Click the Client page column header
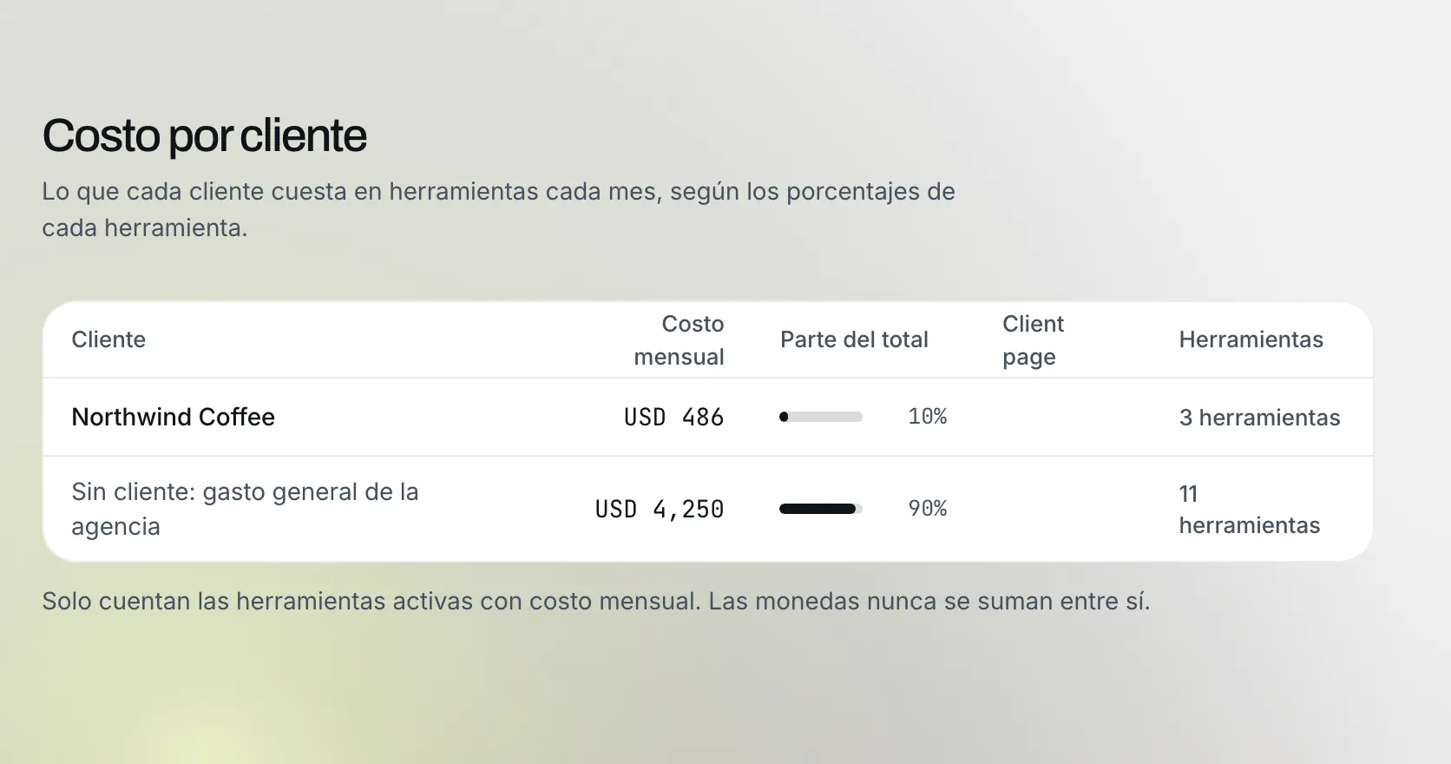Viewport: 1451px width, 764px height. coord(1034,340)
